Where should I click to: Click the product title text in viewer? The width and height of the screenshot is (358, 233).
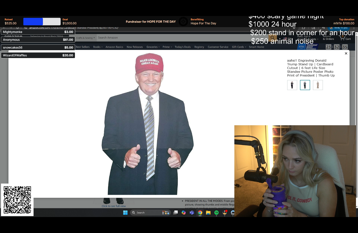[311, 68]
